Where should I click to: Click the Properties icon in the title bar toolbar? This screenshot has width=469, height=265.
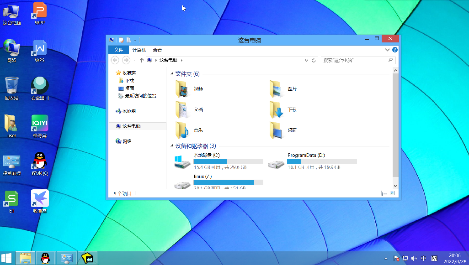[x=121, y=40]
